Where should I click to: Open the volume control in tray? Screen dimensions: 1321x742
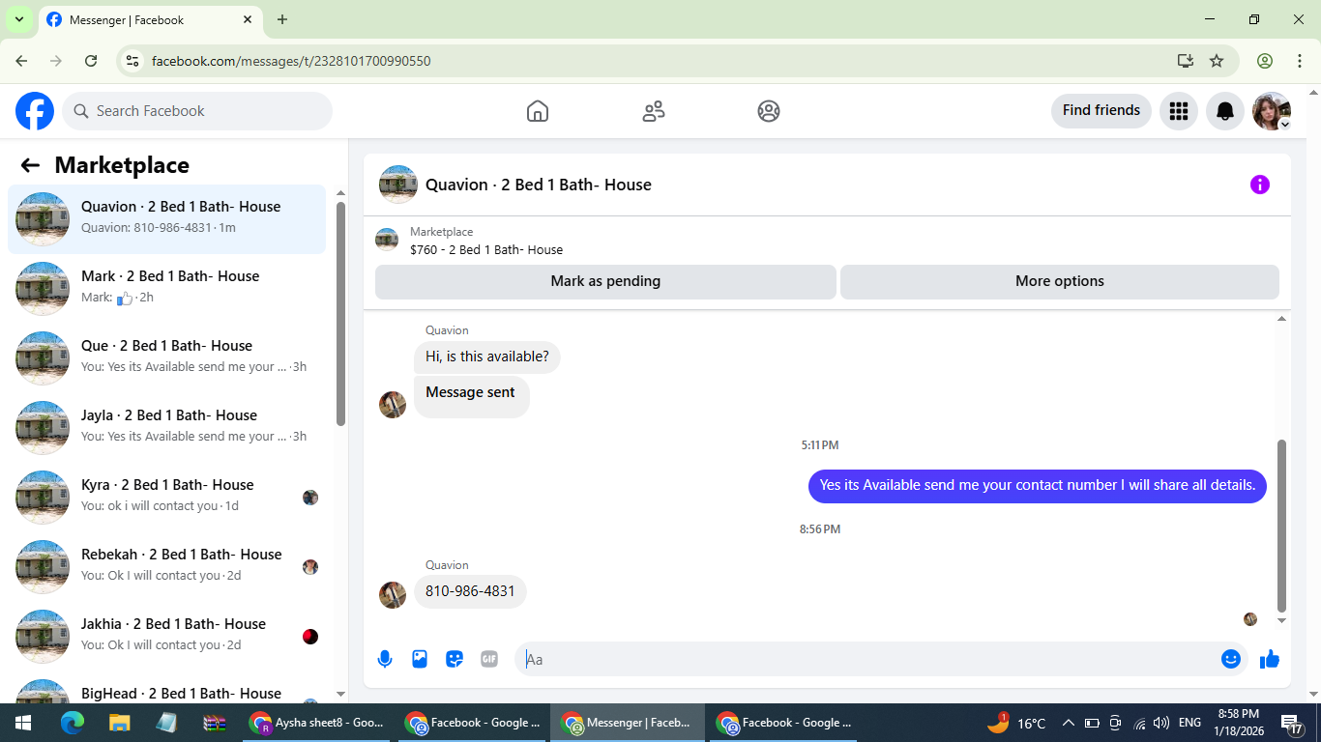(x=1161, y=723)
